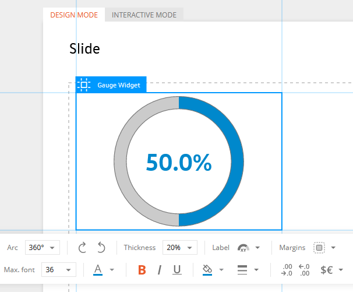353x292 pixels.
Task: Toggle Underline text formatting
Action: [x=177, y=270]
